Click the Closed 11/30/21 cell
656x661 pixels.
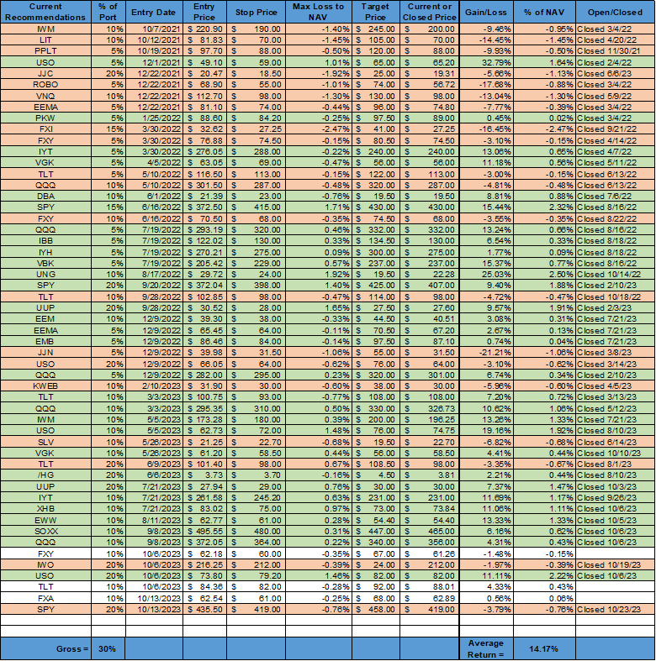click(615, 51)
